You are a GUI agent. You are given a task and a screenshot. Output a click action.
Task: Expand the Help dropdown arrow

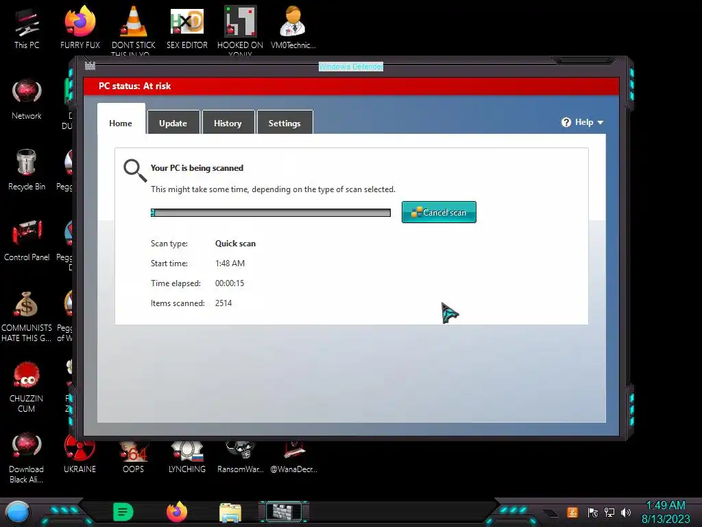coord(601,122)
